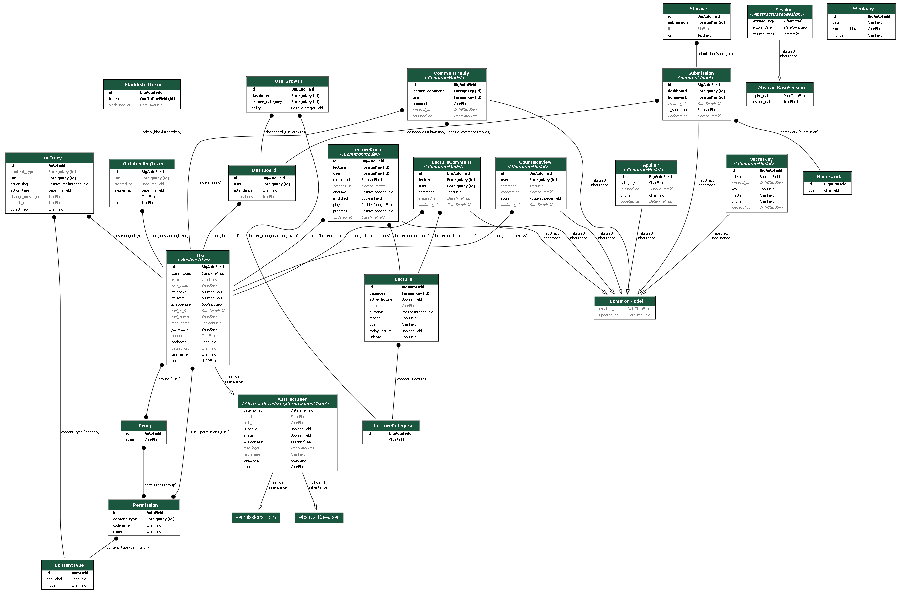Click the codename field in Permission table
901x593 pixels.
121,525
